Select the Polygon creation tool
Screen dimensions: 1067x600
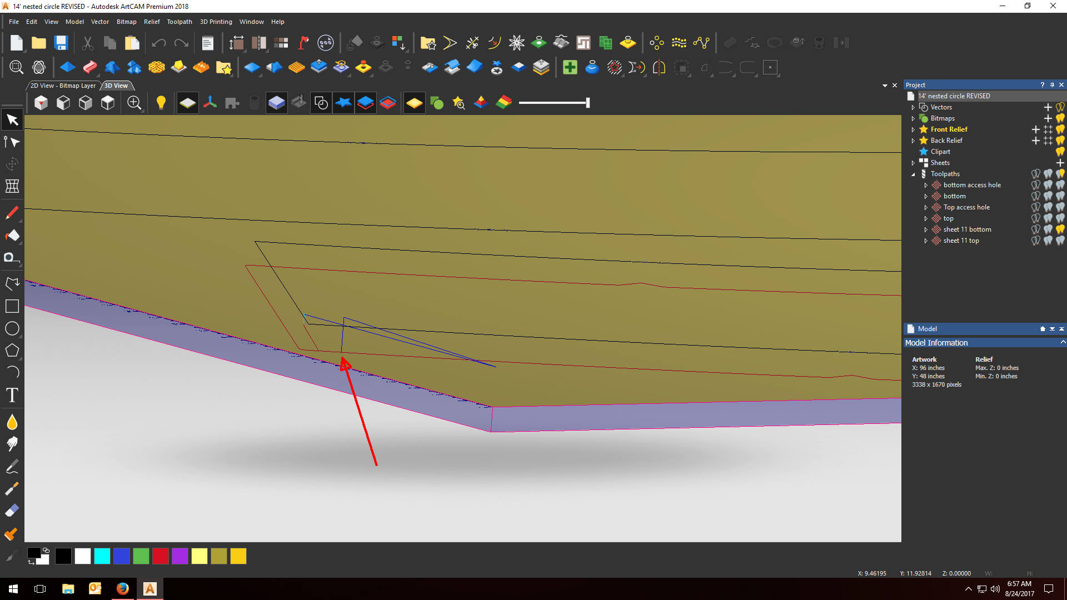[x=12, y=351]
